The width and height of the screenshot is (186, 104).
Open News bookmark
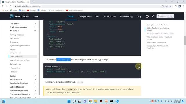22,10
